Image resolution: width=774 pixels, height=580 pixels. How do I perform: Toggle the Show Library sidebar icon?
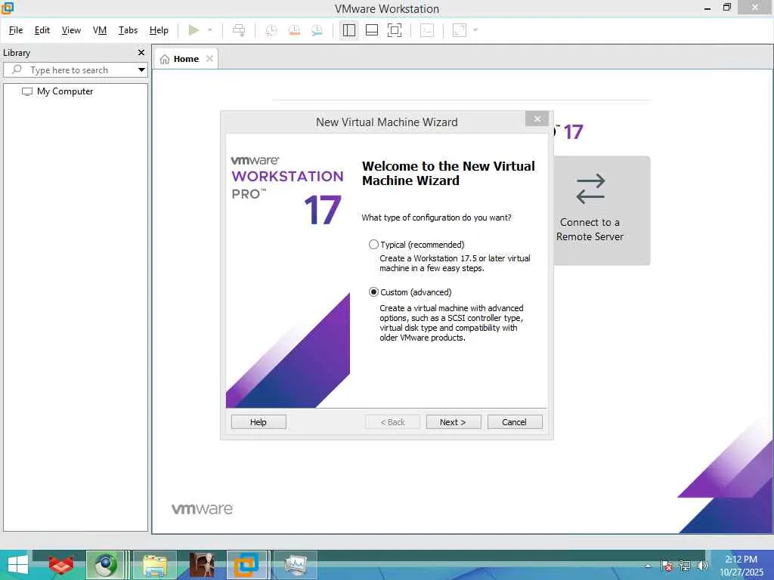pyautogui.click(x=349, y=30)
